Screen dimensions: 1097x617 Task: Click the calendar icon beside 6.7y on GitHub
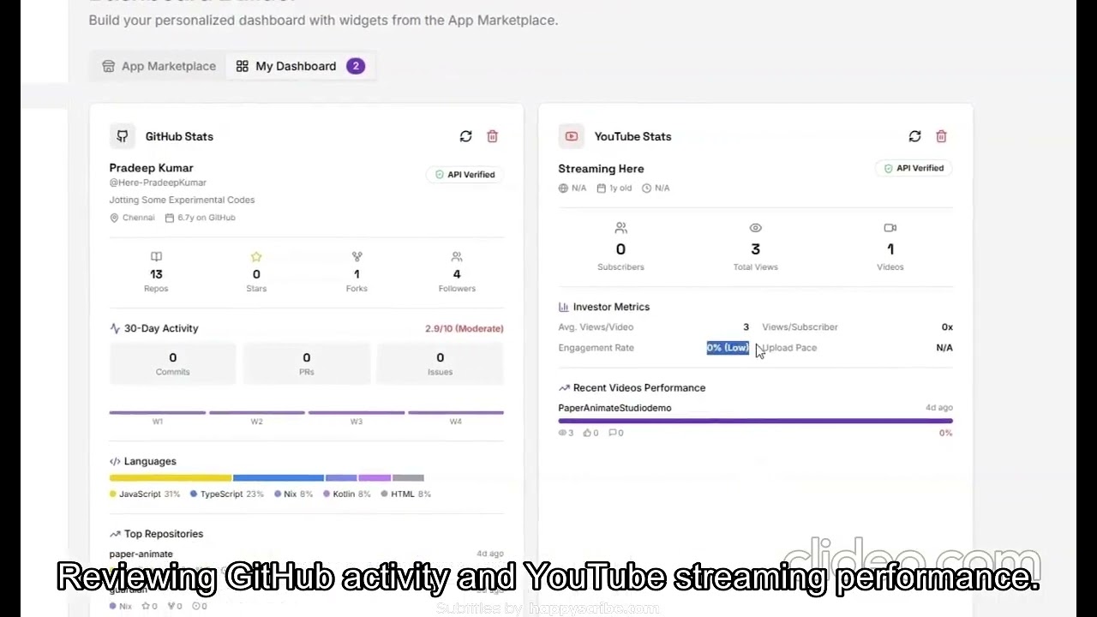click(170, 218)
